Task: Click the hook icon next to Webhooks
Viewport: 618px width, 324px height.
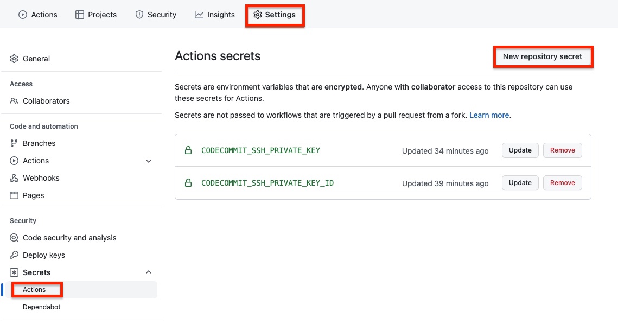Action: click(14, 177)
